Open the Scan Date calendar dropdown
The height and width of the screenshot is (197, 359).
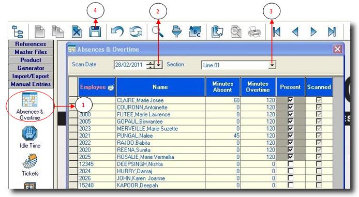(x=158, y=65)
